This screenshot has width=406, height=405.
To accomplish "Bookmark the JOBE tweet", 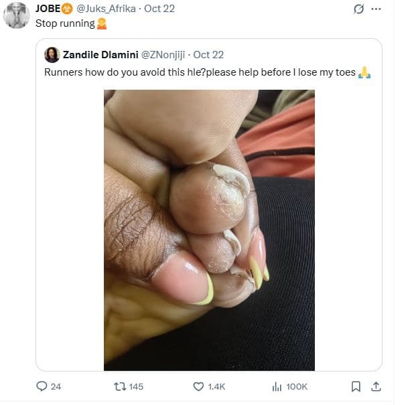I will 356,386.
